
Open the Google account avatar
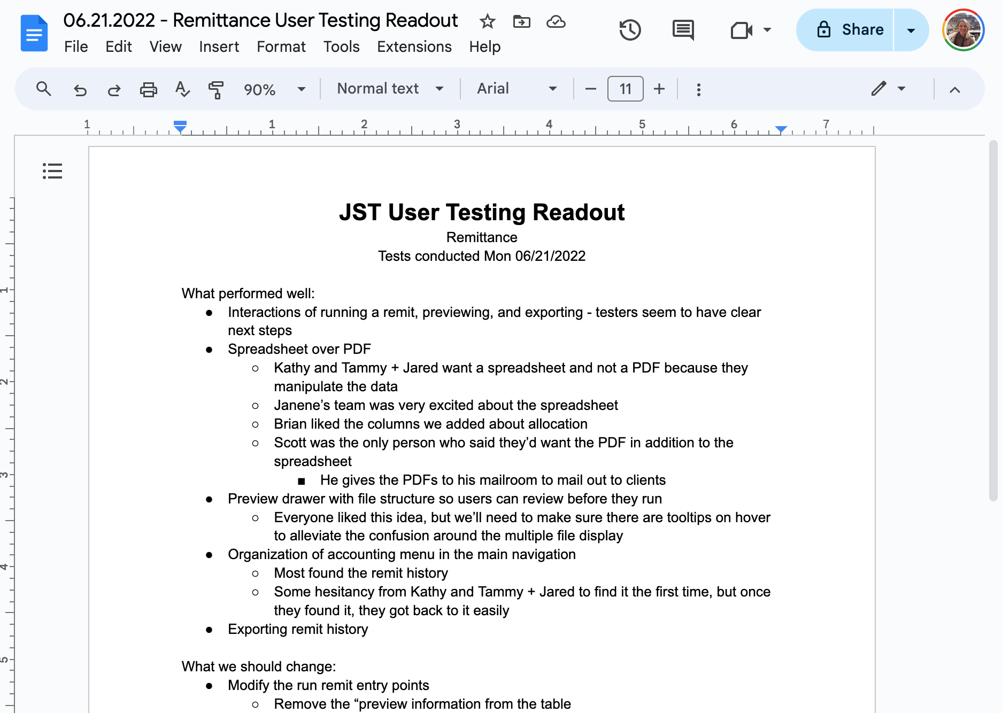point(964,30)
